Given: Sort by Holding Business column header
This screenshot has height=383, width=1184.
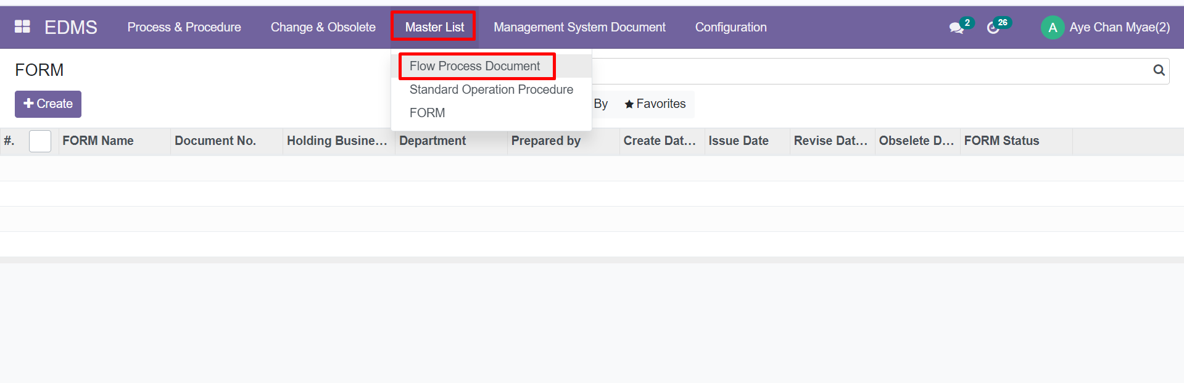Looking at the screenshot, I should [339, 141].
